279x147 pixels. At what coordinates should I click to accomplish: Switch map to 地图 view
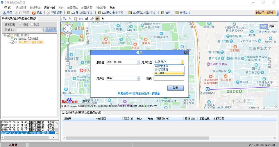click(x=264, y=26)
